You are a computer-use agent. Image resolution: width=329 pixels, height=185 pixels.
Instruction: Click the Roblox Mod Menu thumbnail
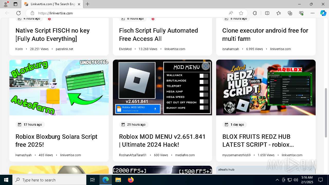tap(162, 88)
